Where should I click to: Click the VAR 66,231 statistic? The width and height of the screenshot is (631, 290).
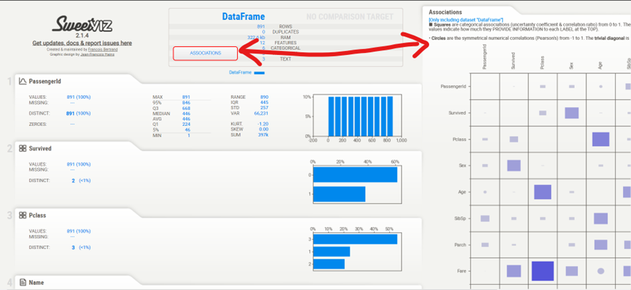click(x=250, y=114)
